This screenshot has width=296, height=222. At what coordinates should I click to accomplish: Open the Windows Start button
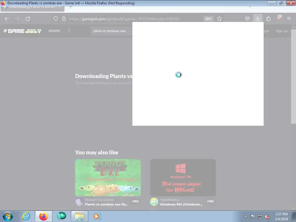[x=8, y=216]
